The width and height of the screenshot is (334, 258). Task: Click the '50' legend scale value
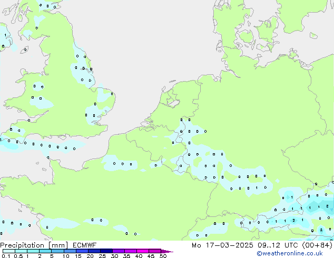[x=163, y=256]
